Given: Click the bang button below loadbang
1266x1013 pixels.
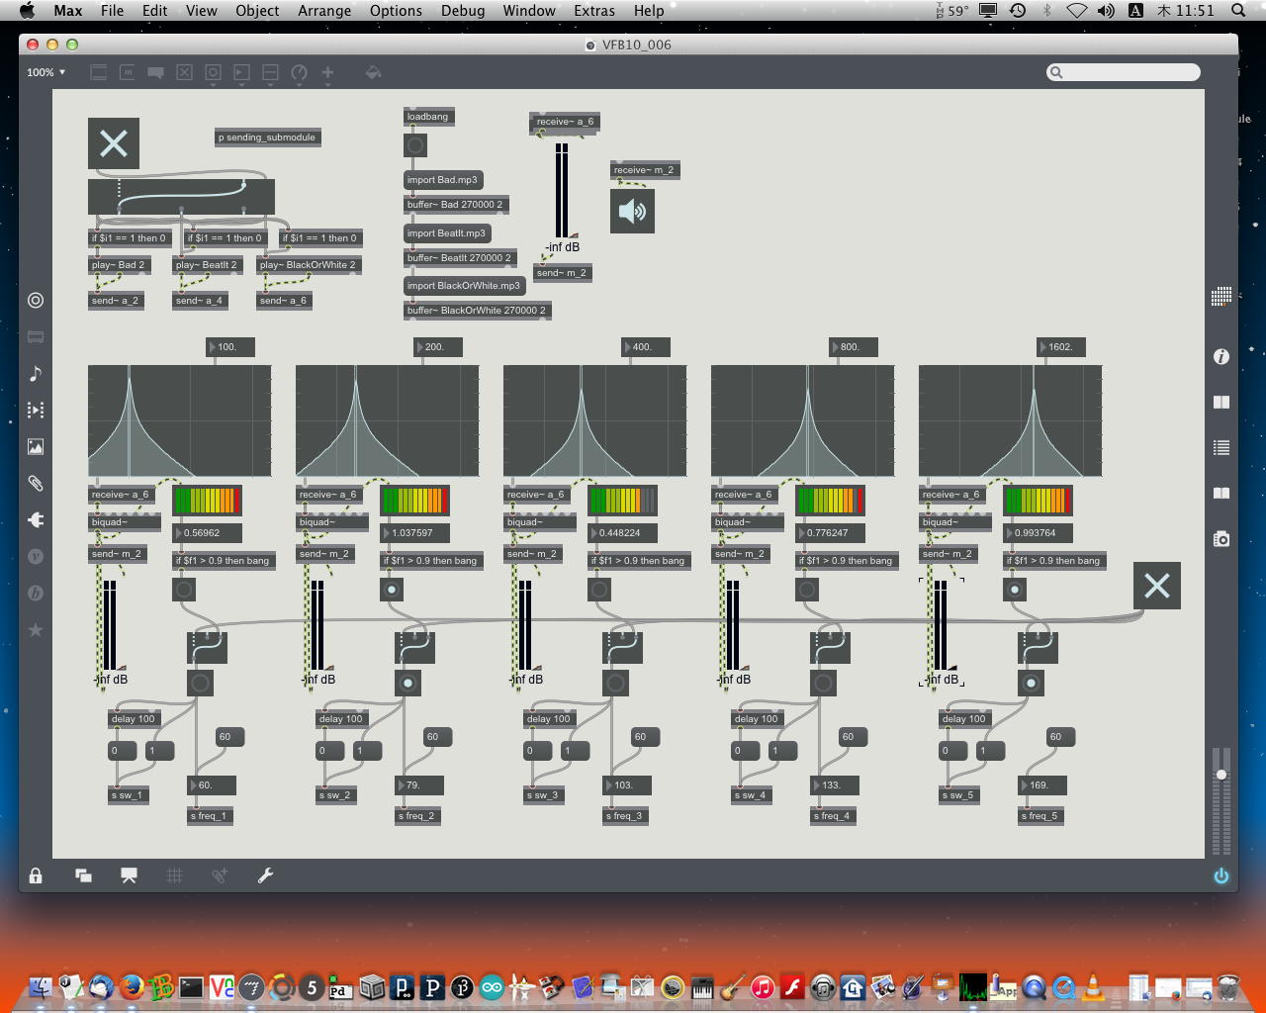Looking at the screenshot, I should pyautogui.click(x=415, y=145).
